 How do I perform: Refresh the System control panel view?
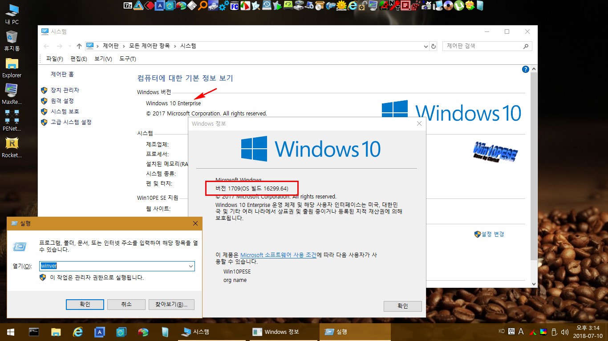click(434, 46)
